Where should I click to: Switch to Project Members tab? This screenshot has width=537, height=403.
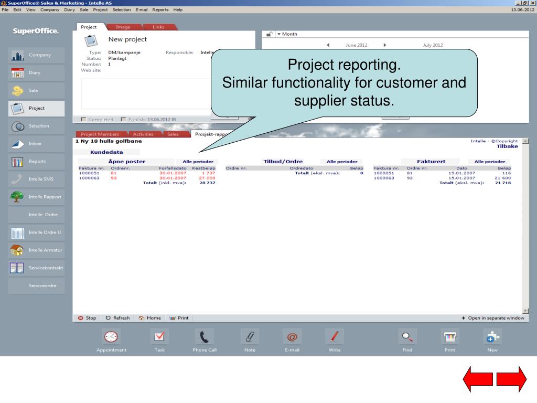point(100,134)
